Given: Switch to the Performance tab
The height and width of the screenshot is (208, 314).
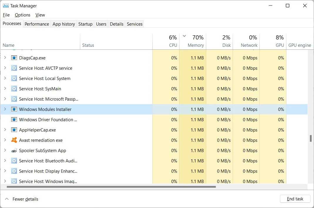Looking at the screenshot, I should pyautogui.click(x=36, y=24).
